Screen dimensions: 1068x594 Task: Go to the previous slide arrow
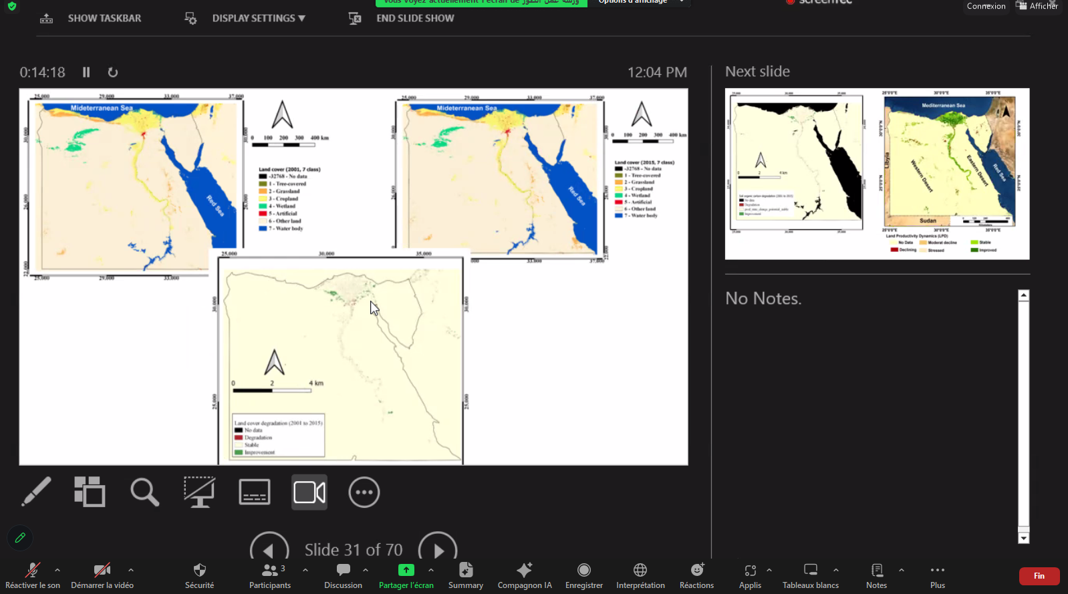click(269, 549)
